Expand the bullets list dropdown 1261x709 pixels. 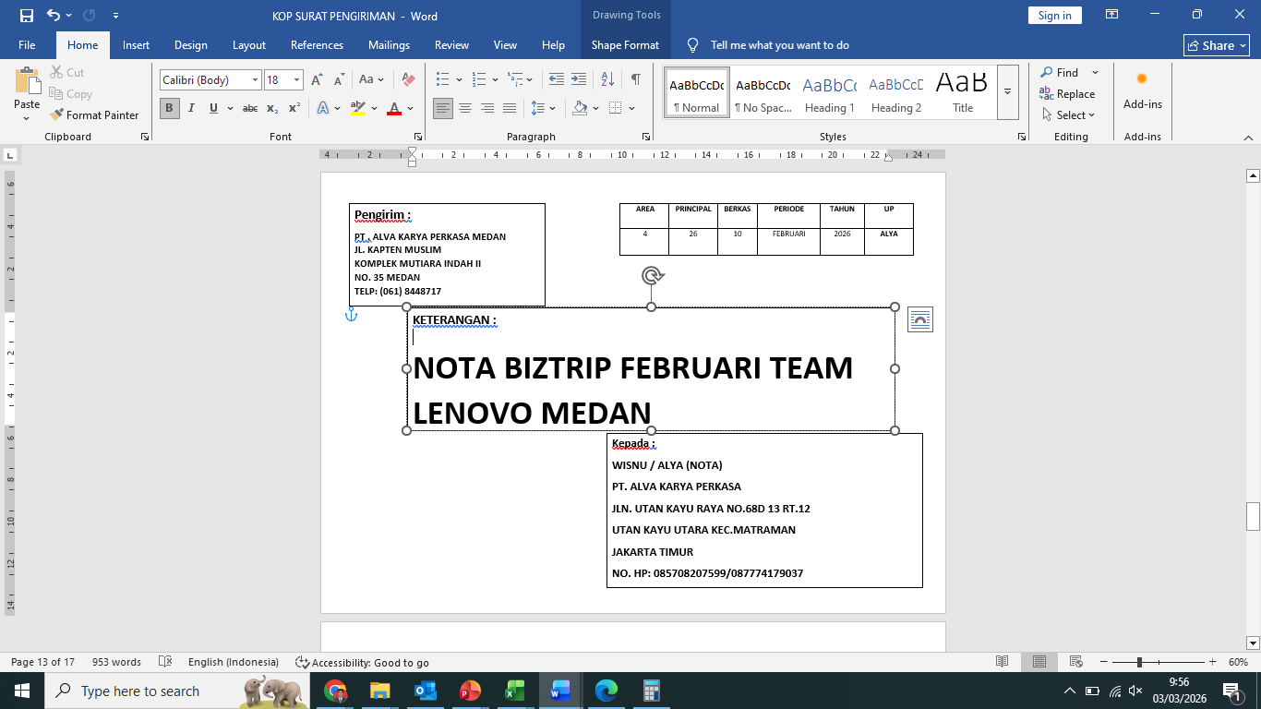458,80
